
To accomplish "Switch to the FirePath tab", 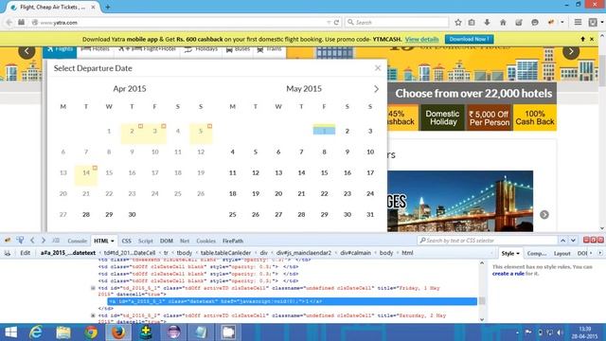I will coord(233,241).
